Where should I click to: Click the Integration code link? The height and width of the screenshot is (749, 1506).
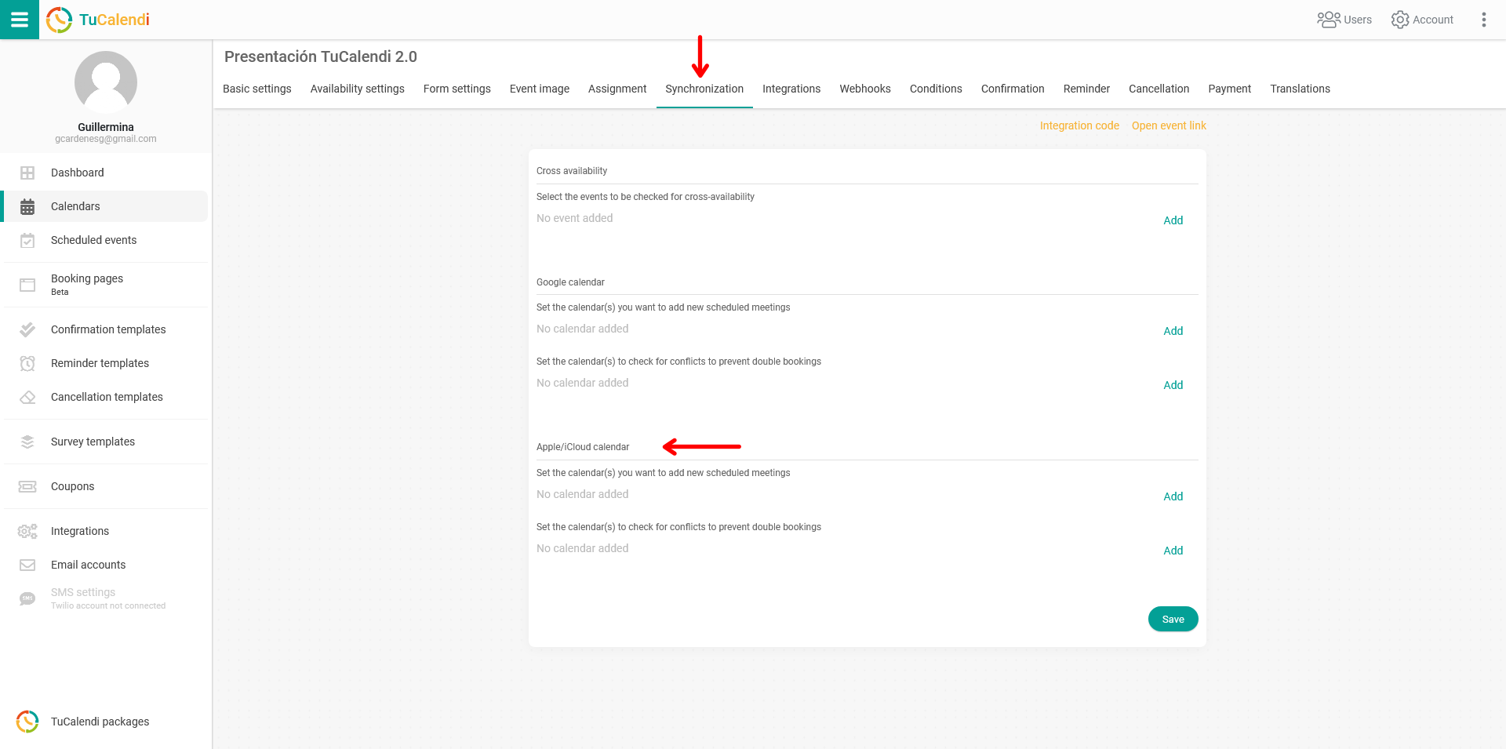(x=1079, y=125)
